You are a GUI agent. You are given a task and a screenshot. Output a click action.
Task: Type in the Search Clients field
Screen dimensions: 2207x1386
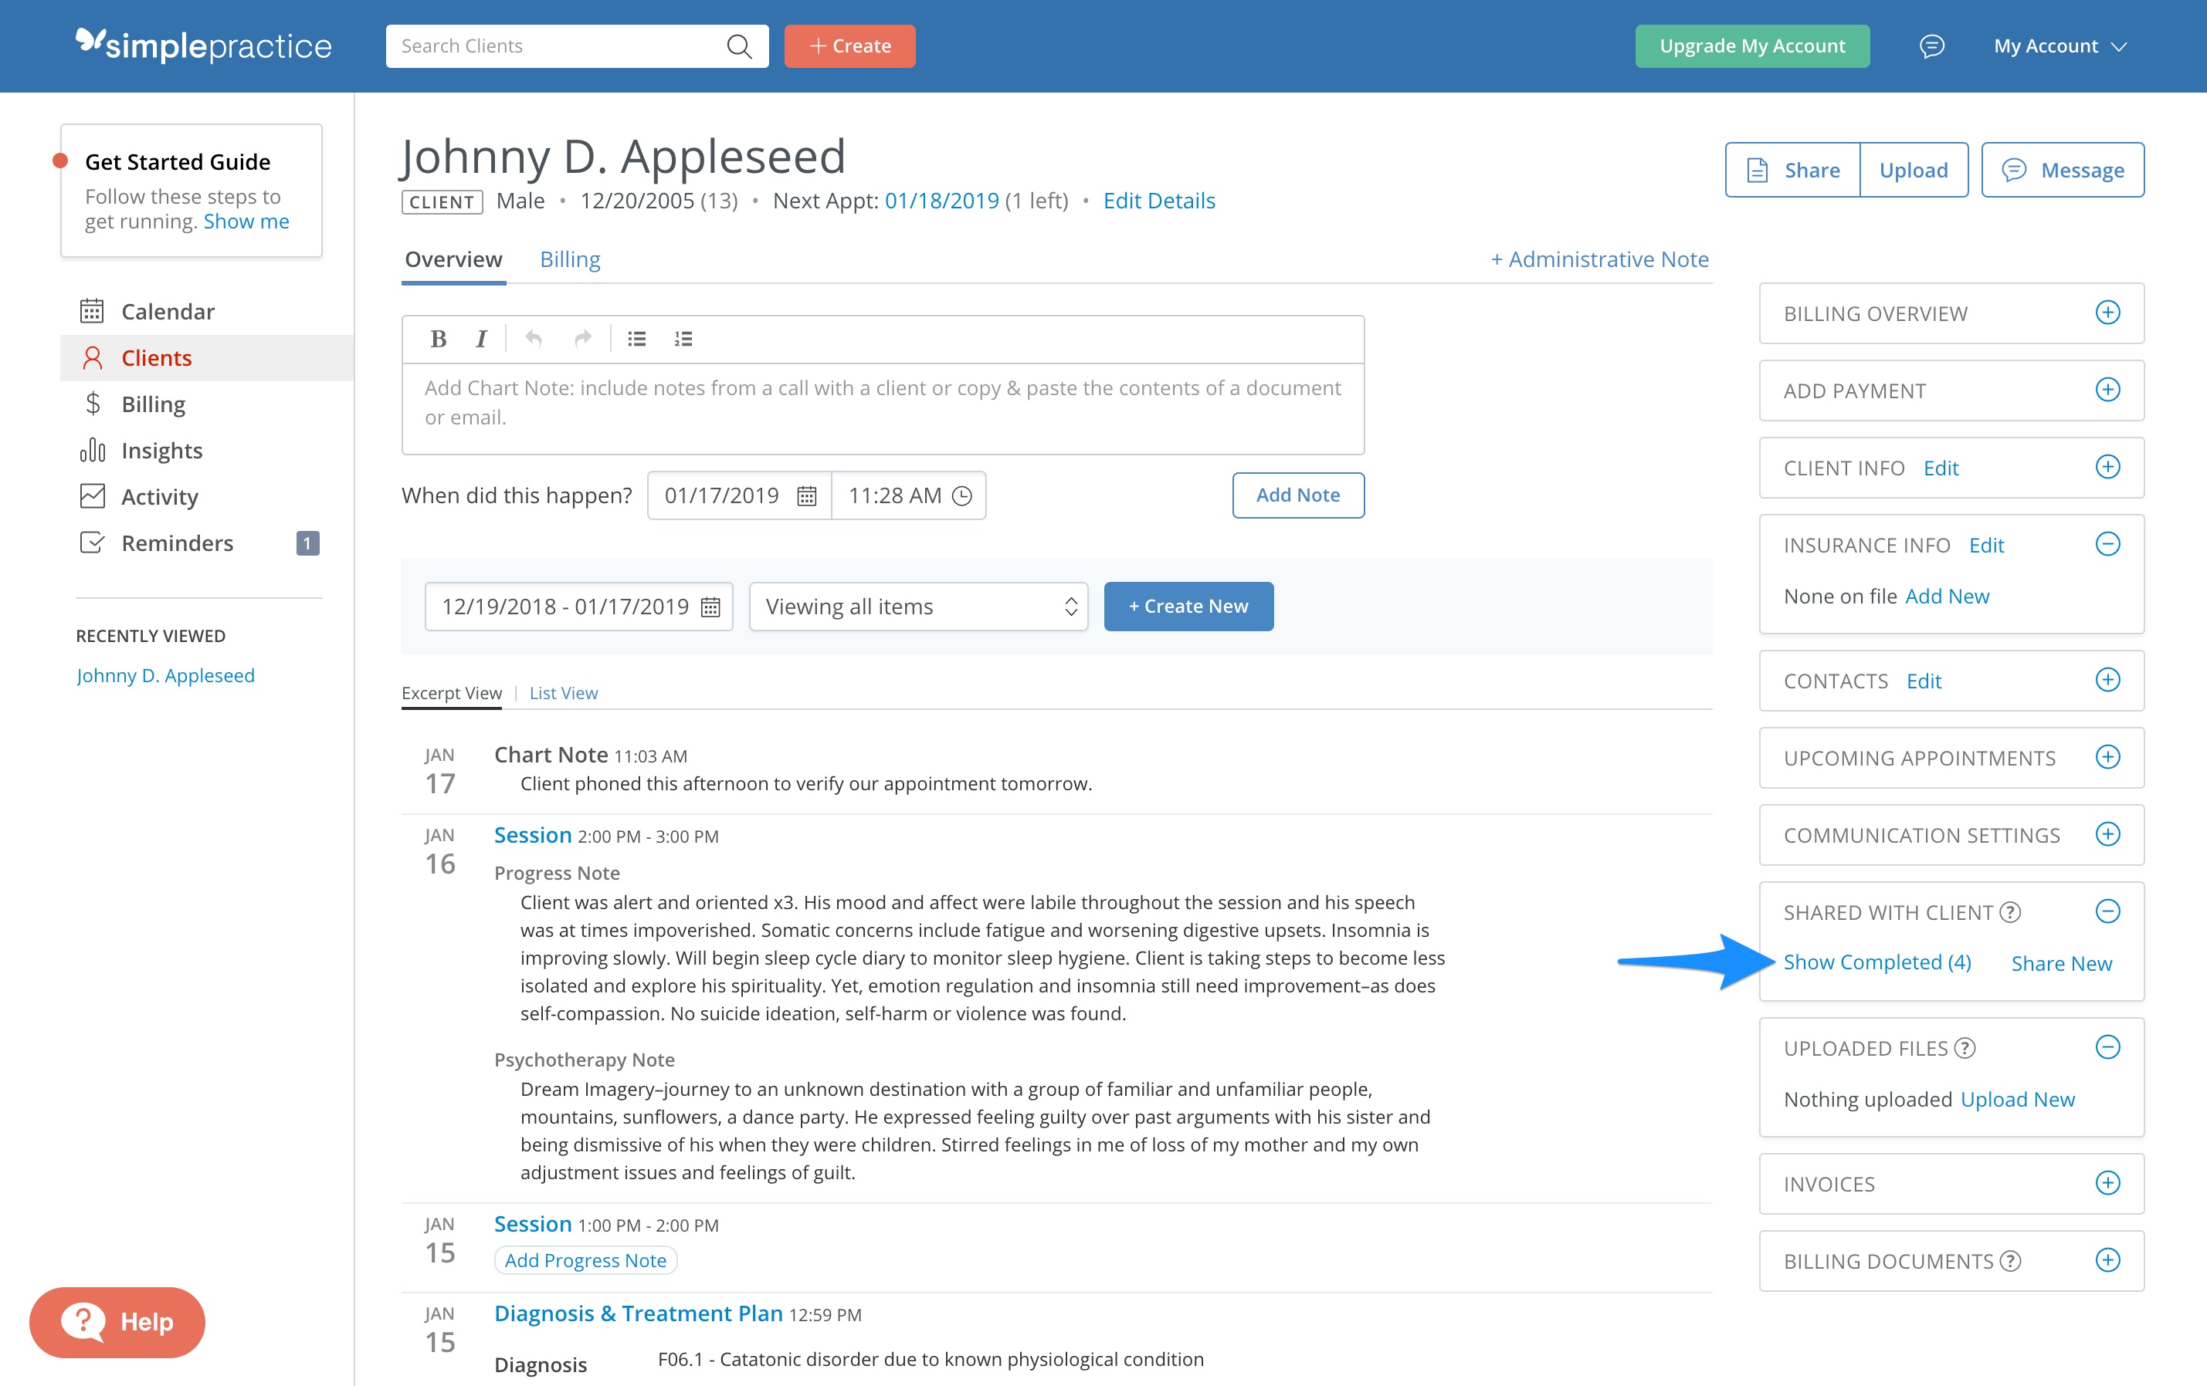click(559, 46)
